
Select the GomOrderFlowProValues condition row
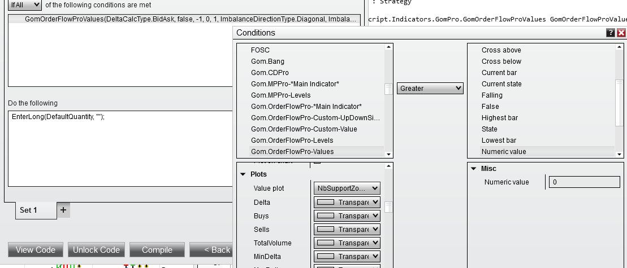click(x=184, y=19)
